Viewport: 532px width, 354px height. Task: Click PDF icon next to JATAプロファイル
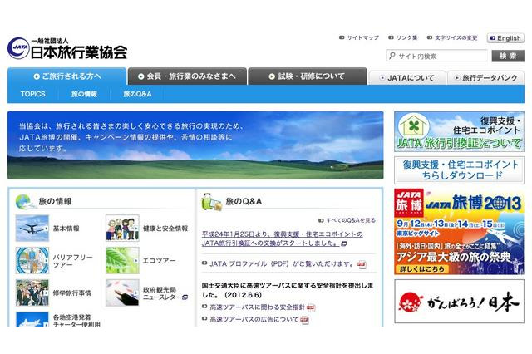[362, 264]
